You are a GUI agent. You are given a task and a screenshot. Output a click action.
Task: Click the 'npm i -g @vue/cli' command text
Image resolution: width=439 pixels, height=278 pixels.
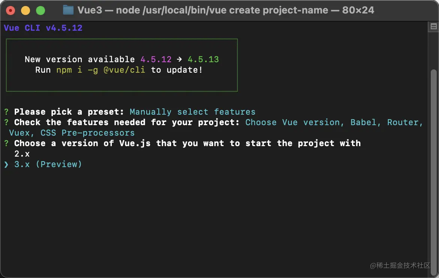(101, 70)
